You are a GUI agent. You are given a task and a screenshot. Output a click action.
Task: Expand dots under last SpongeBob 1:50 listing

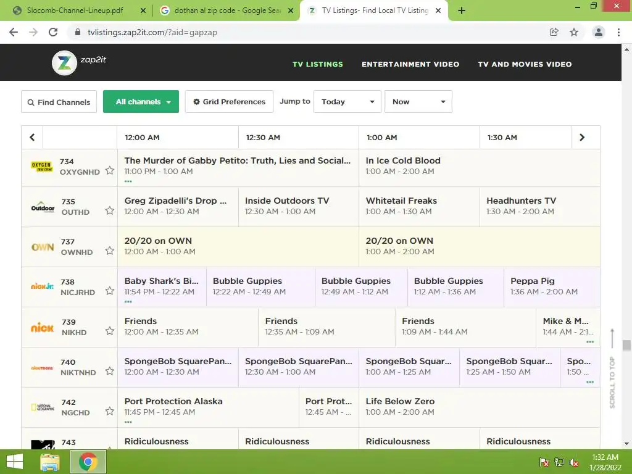point(590,381)
